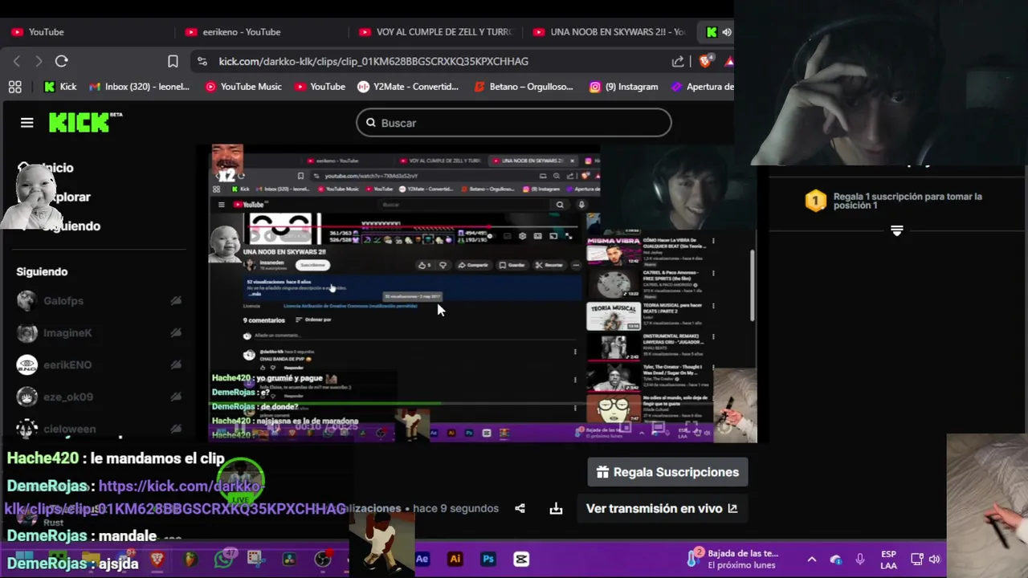Viewport: 1028px width, 578px height.
Task: Open the eze_ok09 followed channel
Action: click(100, 397)
